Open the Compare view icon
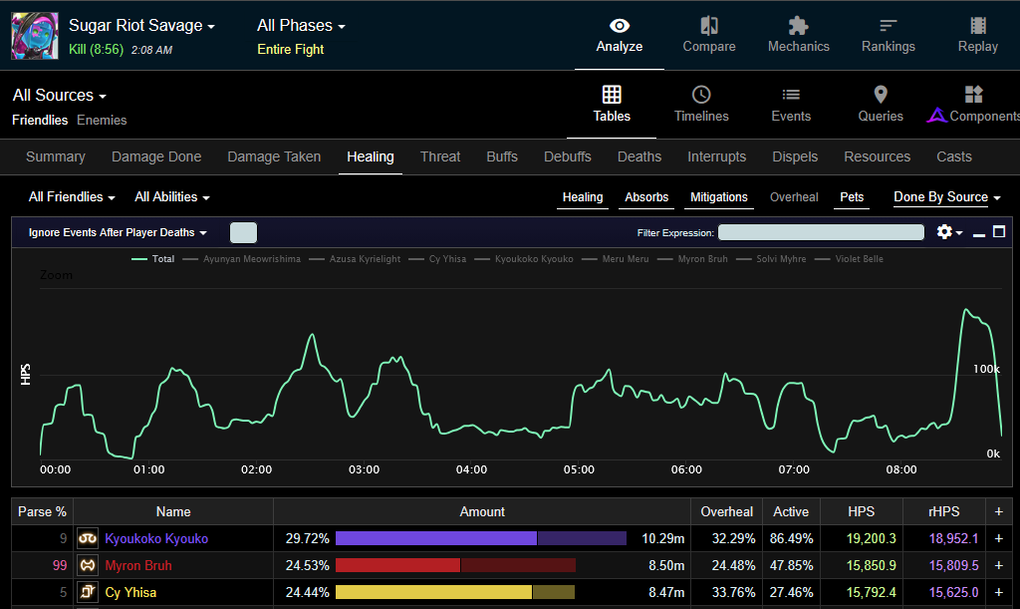The width and height of the screenshot is (1020, 609). (x=709, y=25)
